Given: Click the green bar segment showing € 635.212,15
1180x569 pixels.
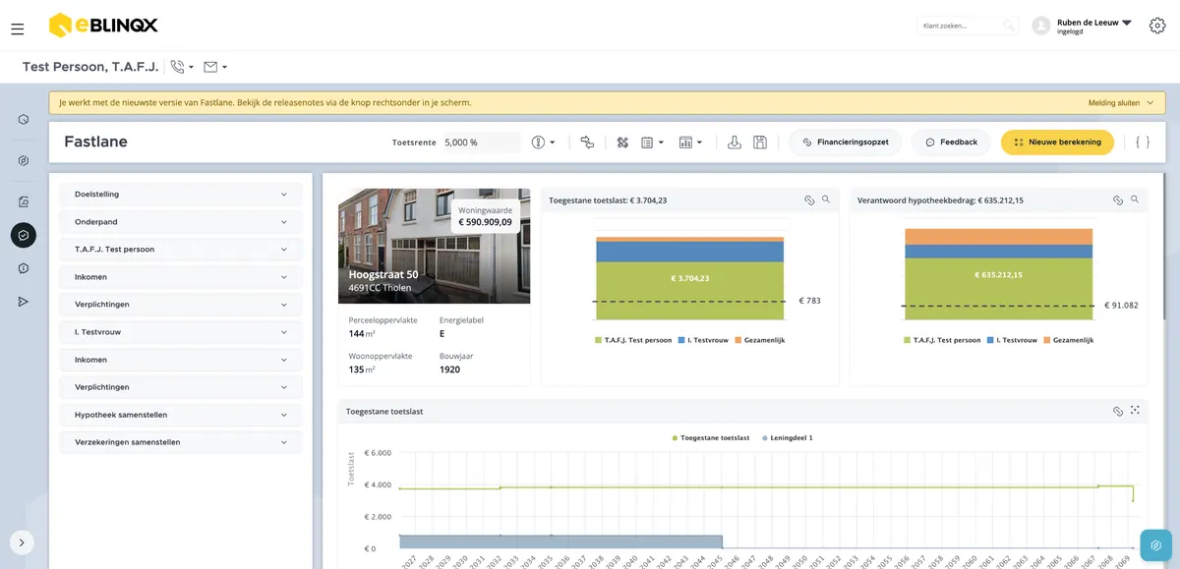Looking at the screenshot, I should point(998,289).
